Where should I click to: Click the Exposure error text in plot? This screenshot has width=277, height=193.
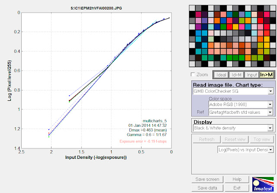pyautogui.click(x=143, y=142)
